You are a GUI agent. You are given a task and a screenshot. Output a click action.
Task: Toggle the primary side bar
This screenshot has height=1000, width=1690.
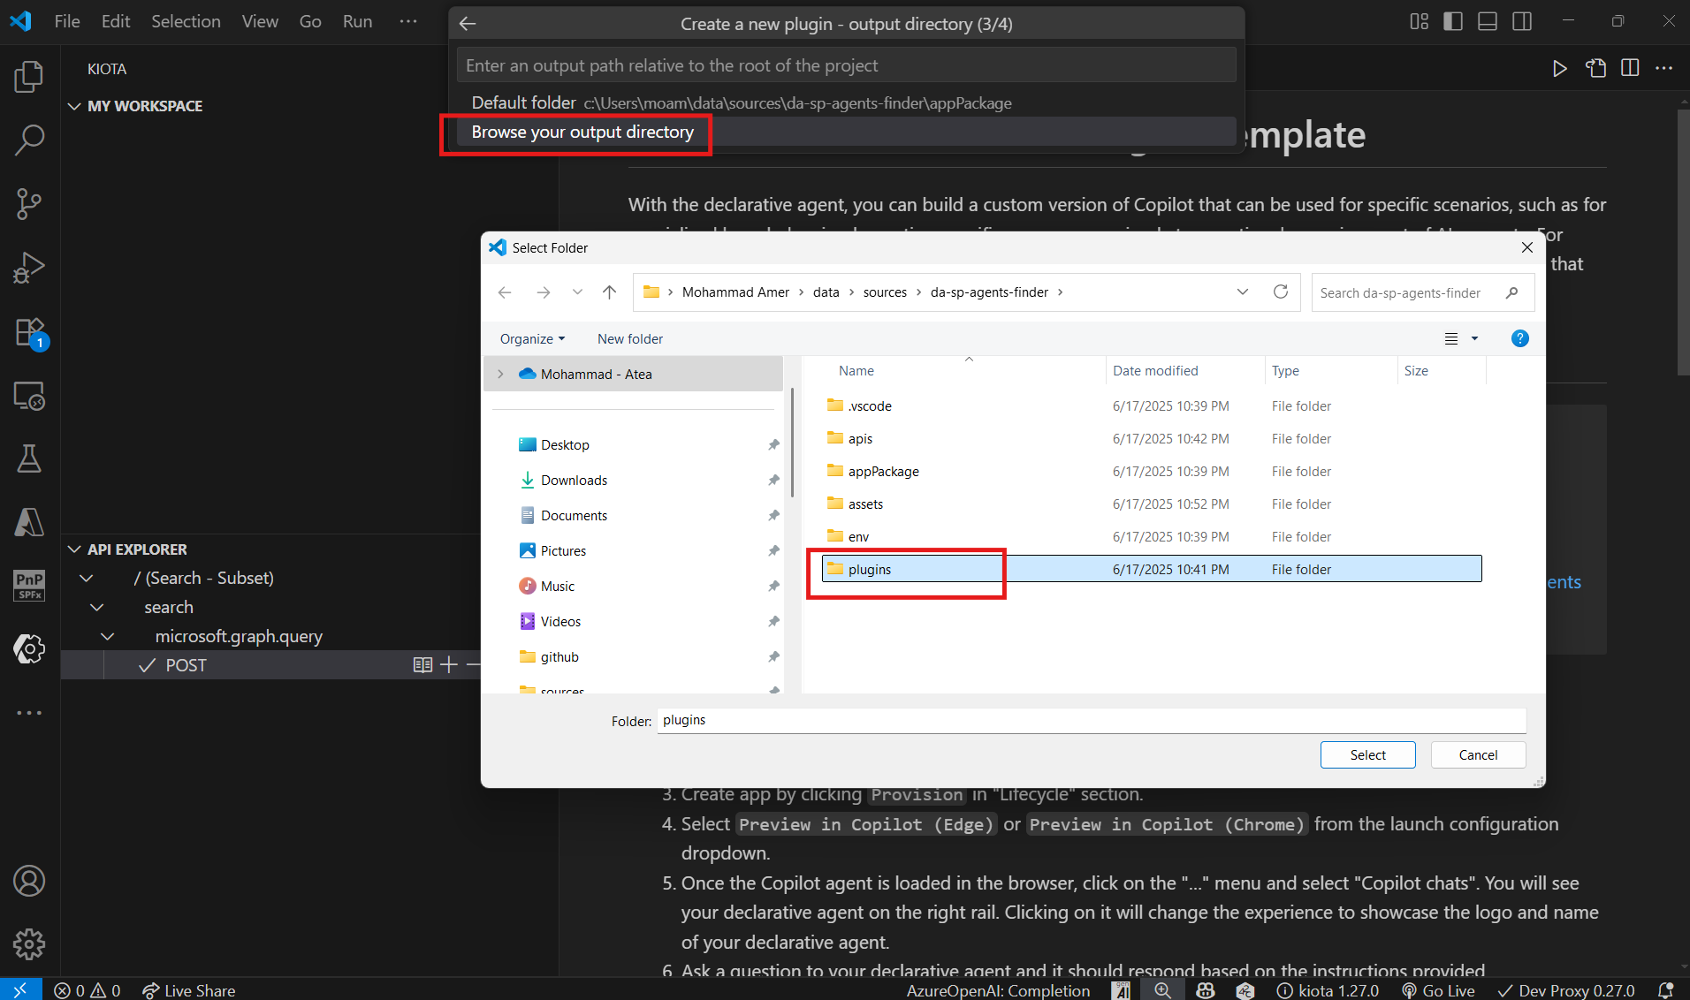coord(1453,21)
